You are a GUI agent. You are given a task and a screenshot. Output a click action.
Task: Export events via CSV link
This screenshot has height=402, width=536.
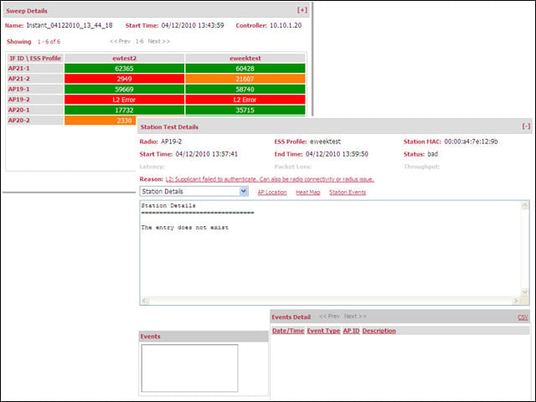click(x=523, y=317)
